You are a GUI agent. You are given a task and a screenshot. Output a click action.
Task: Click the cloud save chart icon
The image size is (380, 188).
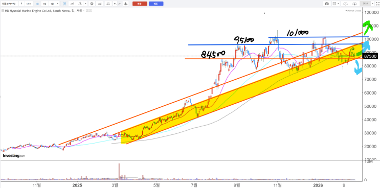click(354, 4)
